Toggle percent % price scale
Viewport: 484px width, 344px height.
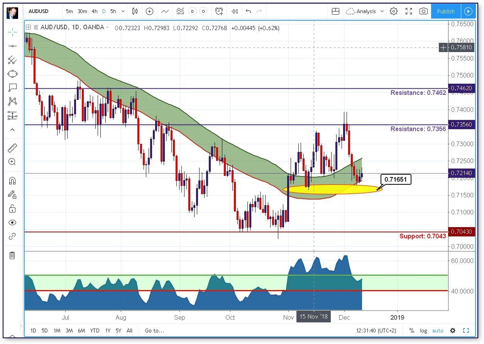[x=412, y=331]
